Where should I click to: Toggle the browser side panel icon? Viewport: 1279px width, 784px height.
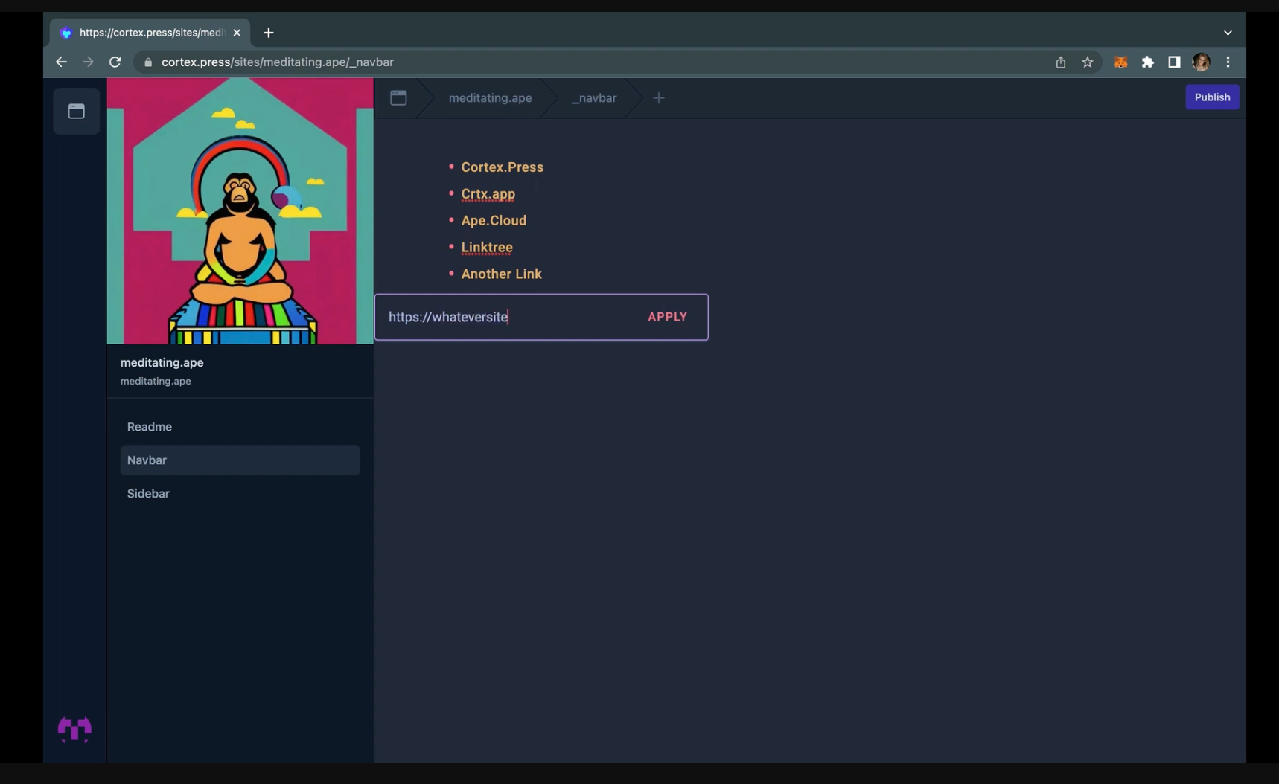[1174, 62]
